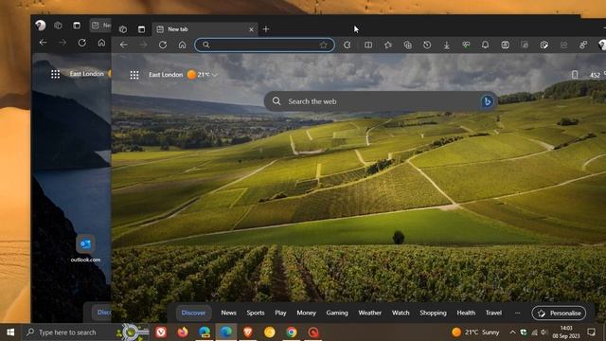Open Workspaces icon in front Edge title bar
The height and width of the screenshot is (341, 606).
pos(123,29)
